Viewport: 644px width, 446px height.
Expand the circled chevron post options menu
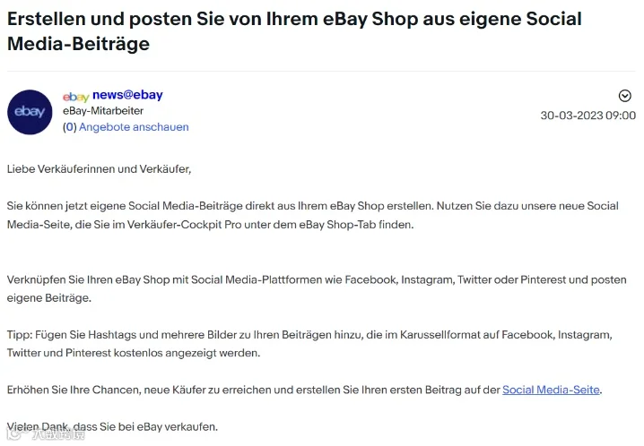pos(624,96)
